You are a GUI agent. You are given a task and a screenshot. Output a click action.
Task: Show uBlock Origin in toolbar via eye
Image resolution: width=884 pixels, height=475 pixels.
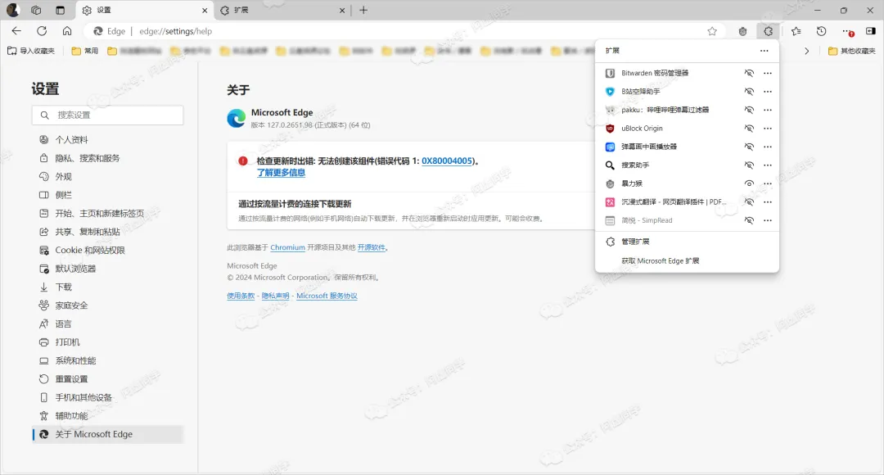click(x=748, y=129)
